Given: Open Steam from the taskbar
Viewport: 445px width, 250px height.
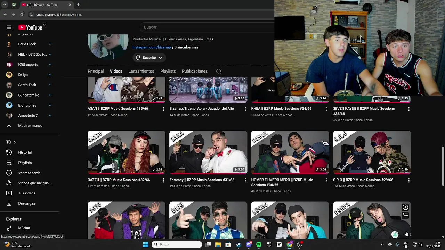Looking at the screenshot, I should pyautogui.click(x=238, y=244).
